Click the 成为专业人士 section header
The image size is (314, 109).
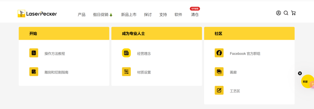click(x=157, y=33)
